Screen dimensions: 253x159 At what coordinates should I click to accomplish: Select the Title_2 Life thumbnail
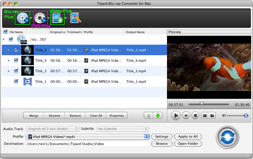[28, 50]
